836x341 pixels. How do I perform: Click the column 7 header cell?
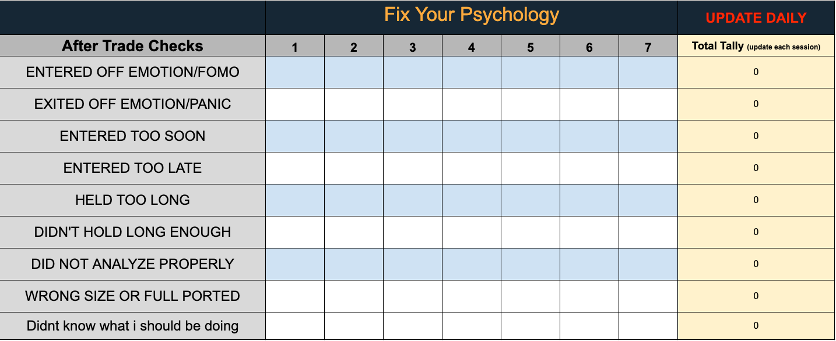point(648,47)
